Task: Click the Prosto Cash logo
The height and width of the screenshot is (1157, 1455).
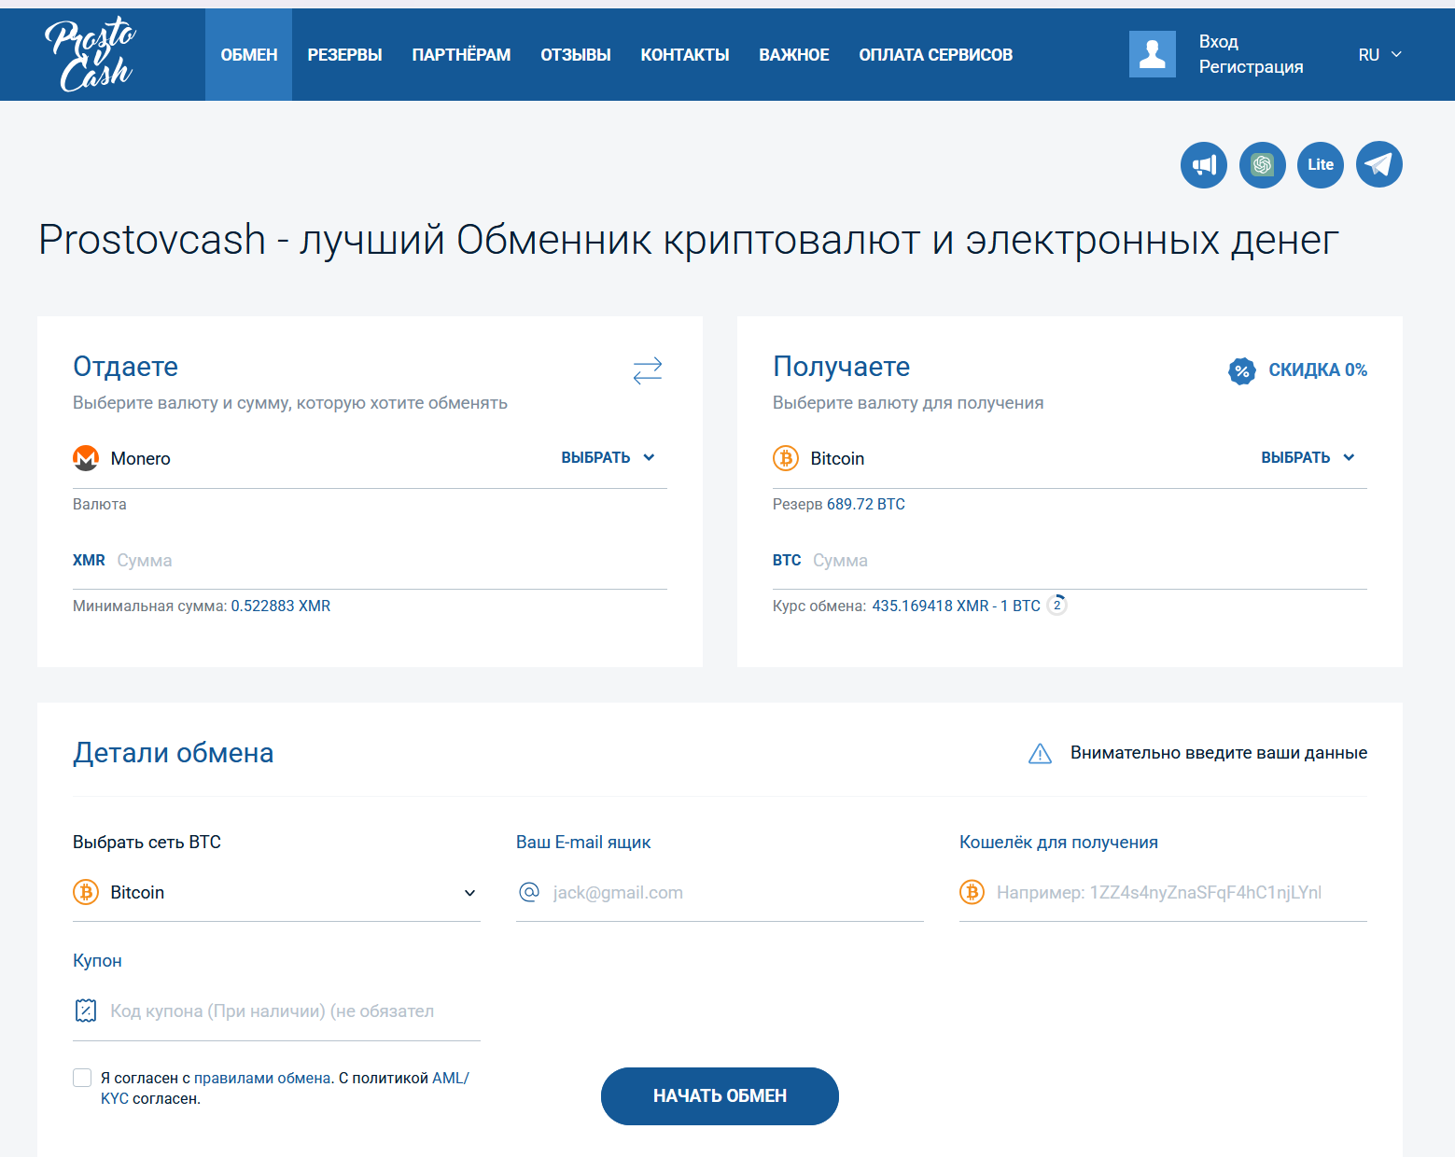Action: [91, 55]
